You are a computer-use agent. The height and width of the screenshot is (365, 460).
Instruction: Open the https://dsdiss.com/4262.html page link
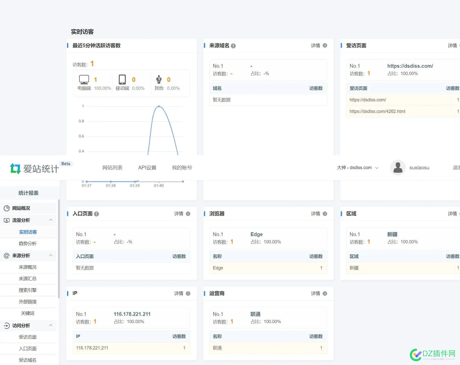pyautogui.click(x=377, y=111)
